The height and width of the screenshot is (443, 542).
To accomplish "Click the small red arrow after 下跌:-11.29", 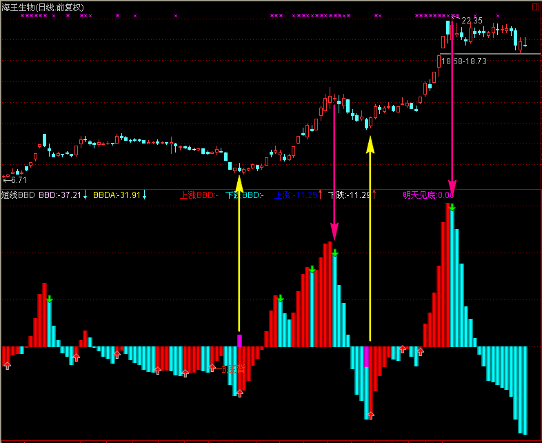I will tap(374, 195).
